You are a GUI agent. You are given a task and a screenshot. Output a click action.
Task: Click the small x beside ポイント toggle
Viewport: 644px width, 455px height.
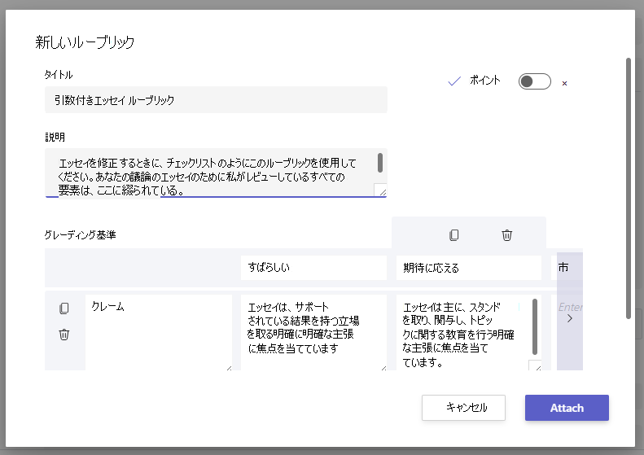565,83
